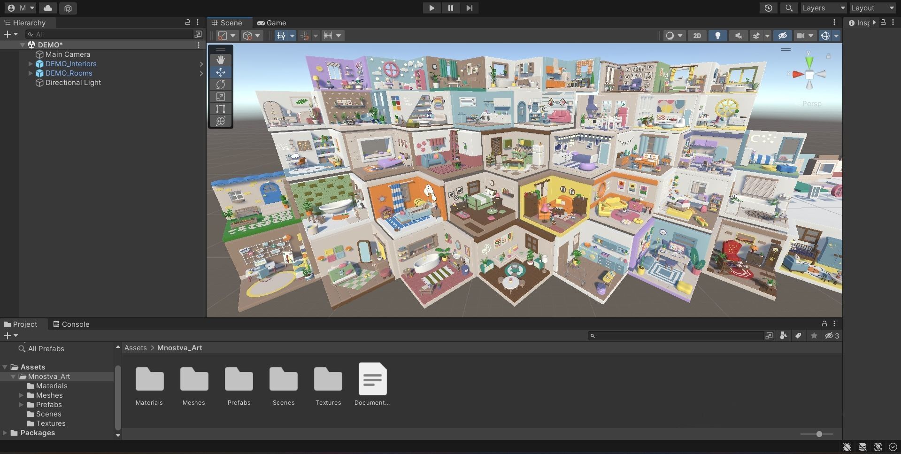Viewport: 901px width, 454px height.
Task: Click the Scene orientation gizmo
Action: coord(809,74)
